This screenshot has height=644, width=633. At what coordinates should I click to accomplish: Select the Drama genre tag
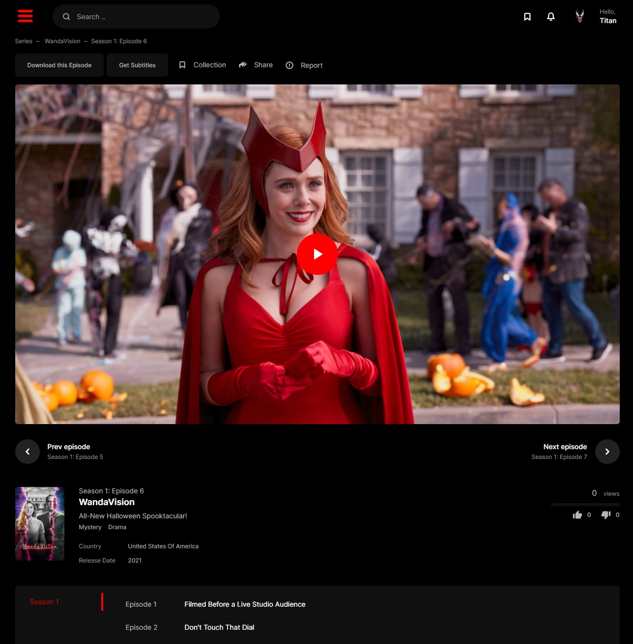[117, 527]
